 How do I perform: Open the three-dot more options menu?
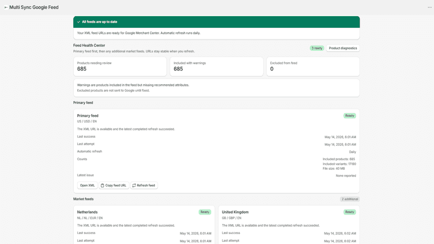[x=429, y=7]
